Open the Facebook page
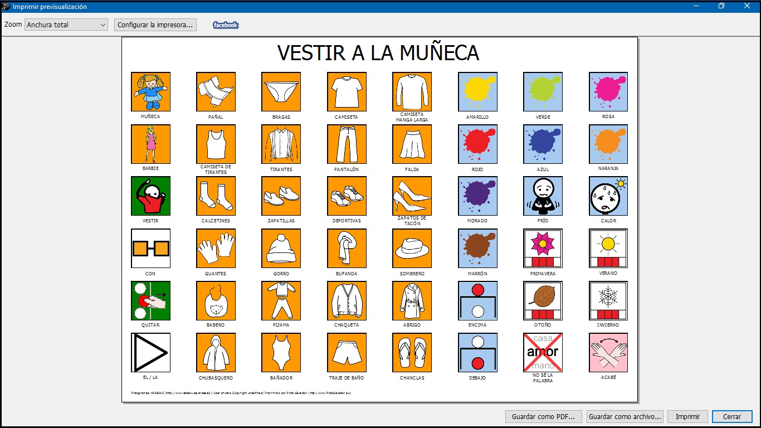Screen dimensions: 761x428 225,25
